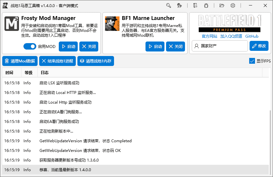Click the bug report icon
The height and width of the screenshot is (177, 273).
[206, 5]
